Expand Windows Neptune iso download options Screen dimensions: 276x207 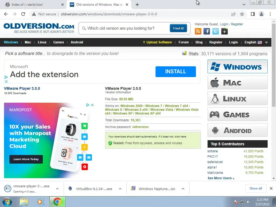tap(183, 189)
